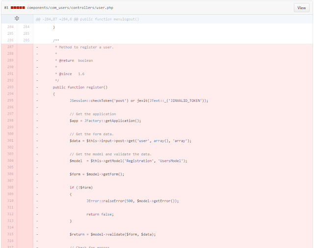
Task: Select old line number 304
Action: point(10,161)
